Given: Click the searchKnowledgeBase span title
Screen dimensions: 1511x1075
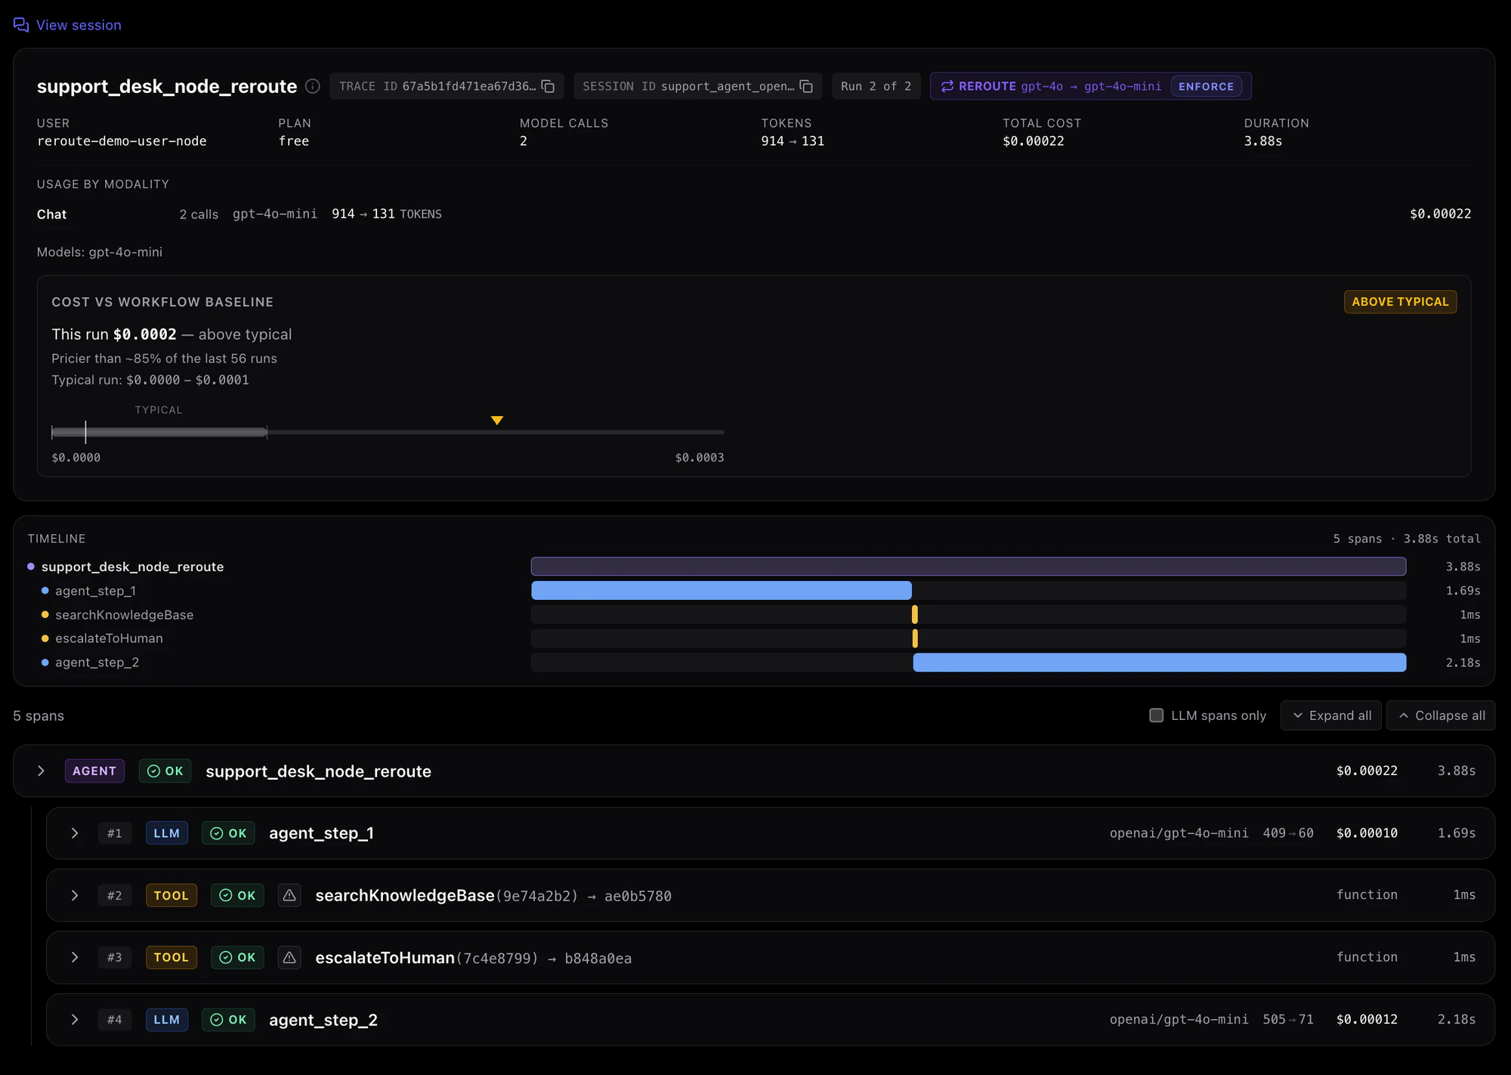Looking at the screenshot, I should click(x=405, y=895).
